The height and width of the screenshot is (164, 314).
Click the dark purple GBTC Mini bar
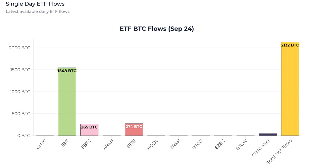click(268, 134)
